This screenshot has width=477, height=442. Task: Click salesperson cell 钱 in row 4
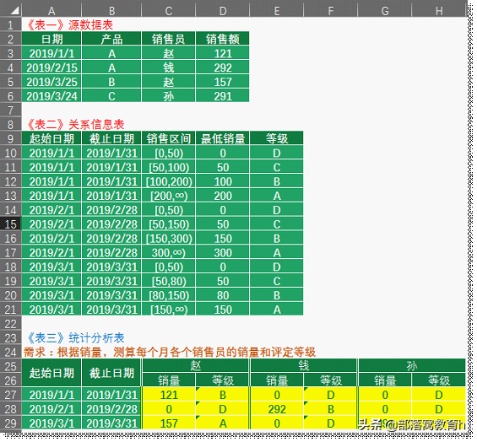pyautogui.click(x=169, y=67)
